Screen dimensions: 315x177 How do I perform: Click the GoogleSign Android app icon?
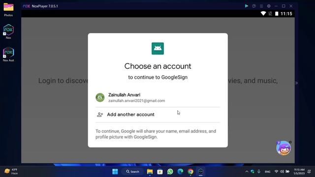(x=157, y=49)
